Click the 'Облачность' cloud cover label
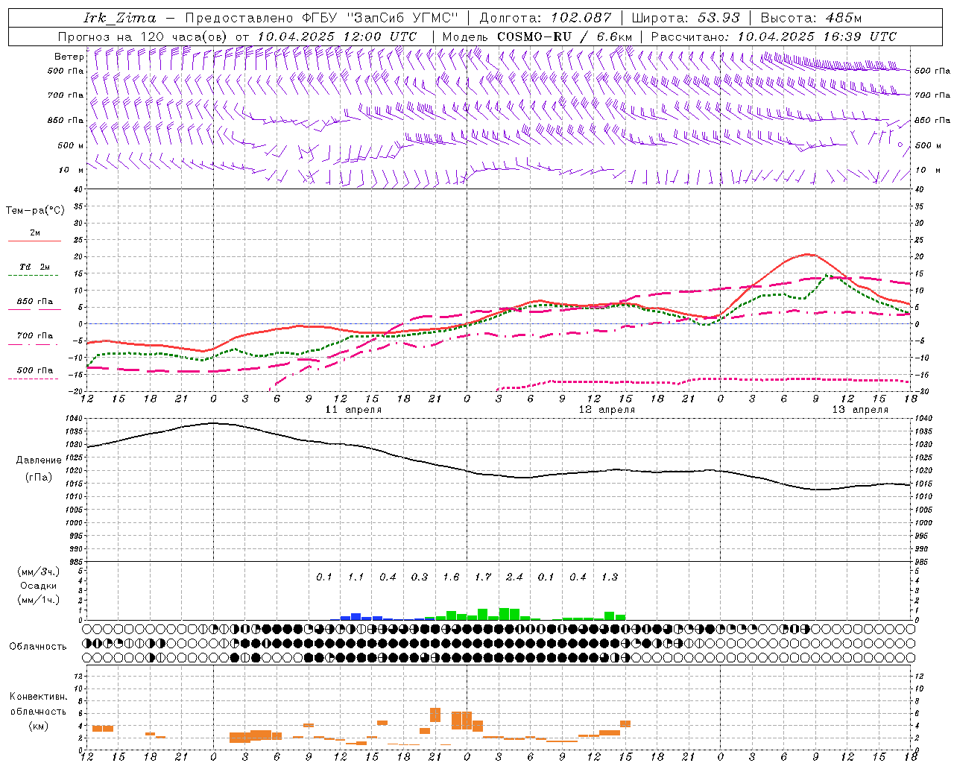This screenshot has width=954, height=763. (38, 646)
